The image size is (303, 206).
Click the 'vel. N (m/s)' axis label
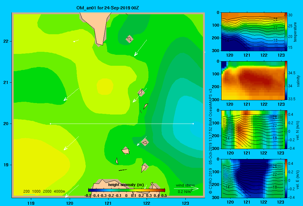[298, 131]
